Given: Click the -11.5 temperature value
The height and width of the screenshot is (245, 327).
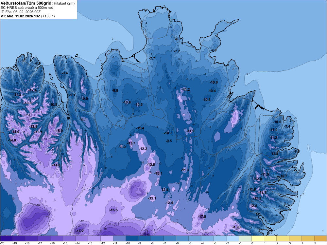Looking at the screenshot, I should pos(265,174).
